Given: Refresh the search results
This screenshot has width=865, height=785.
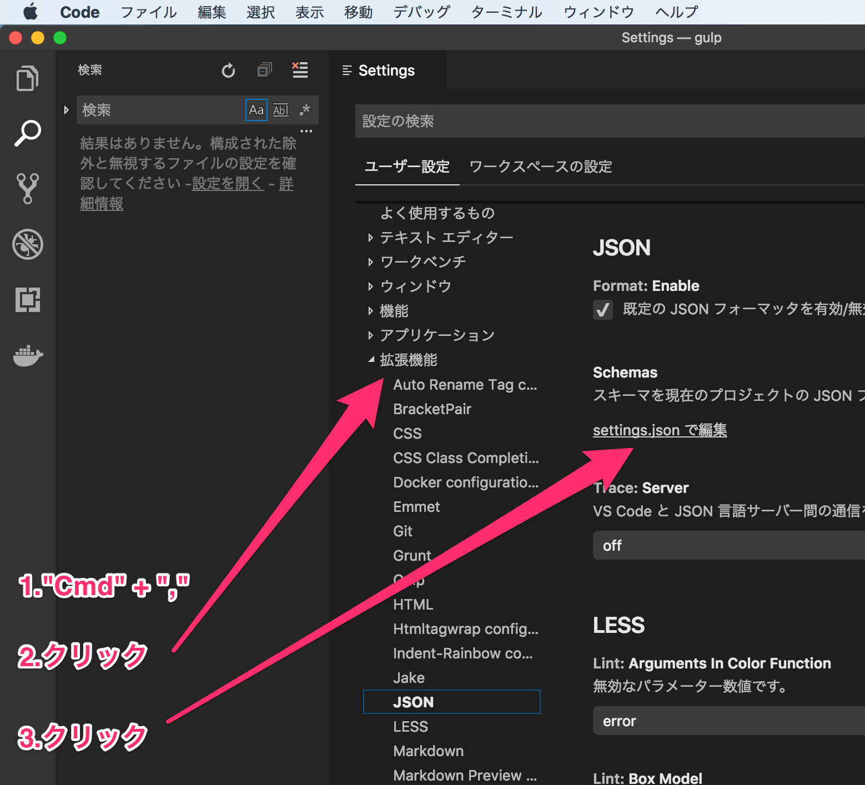Looking at the screenshot, I should click(228, 71).
